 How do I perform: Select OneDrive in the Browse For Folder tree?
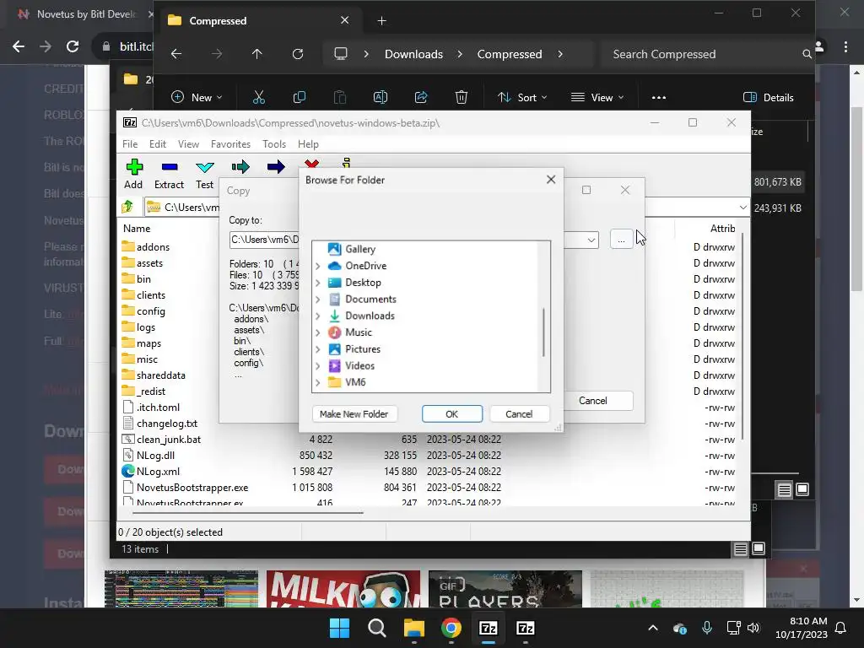(366, 266)
